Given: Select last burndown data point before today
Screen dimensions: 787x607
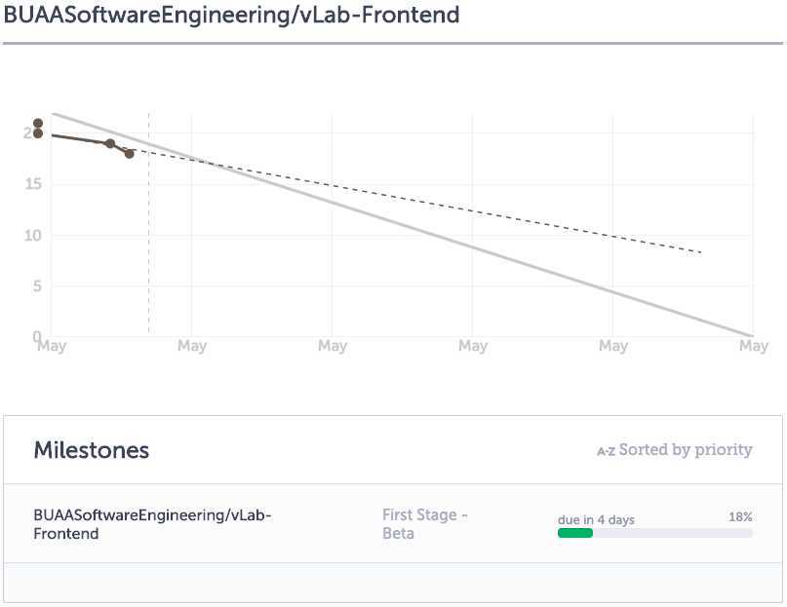Looking at the screenshot, I should coord(129,154).
